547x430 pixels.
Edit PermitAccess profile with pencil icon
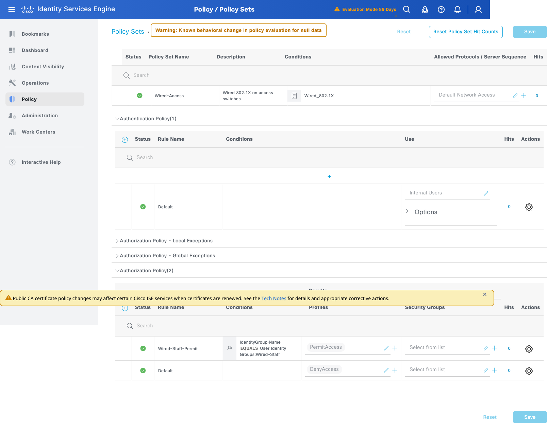pyautogui.click(x=386, y=348)
